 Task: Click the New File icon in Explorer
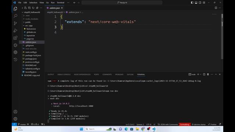click(x=25, y=8)
